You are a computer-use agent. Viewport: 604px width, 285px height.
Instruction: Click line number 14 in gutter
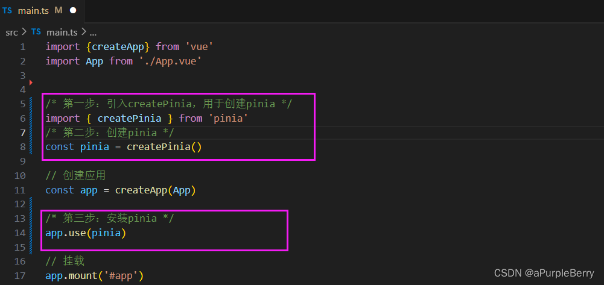pyautogui.click(x=20, y=233)
